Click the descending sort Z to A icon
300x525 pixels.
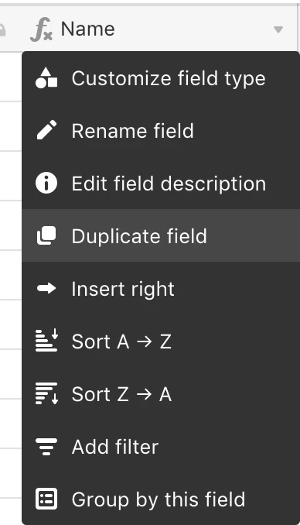46,393
